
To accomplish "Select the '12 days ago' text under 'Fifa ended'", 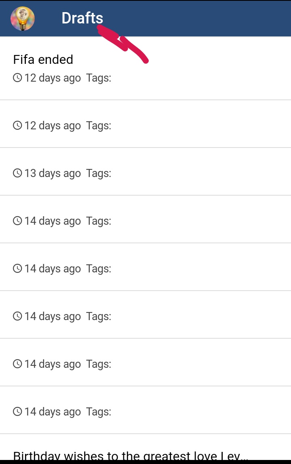I will pyautogui.click(x=53, y=78).
